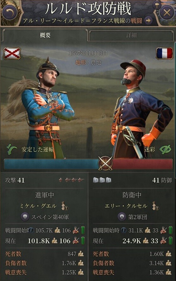
Task: Click the 第2軍団 shield icon
Action: [x=122, y=217]
